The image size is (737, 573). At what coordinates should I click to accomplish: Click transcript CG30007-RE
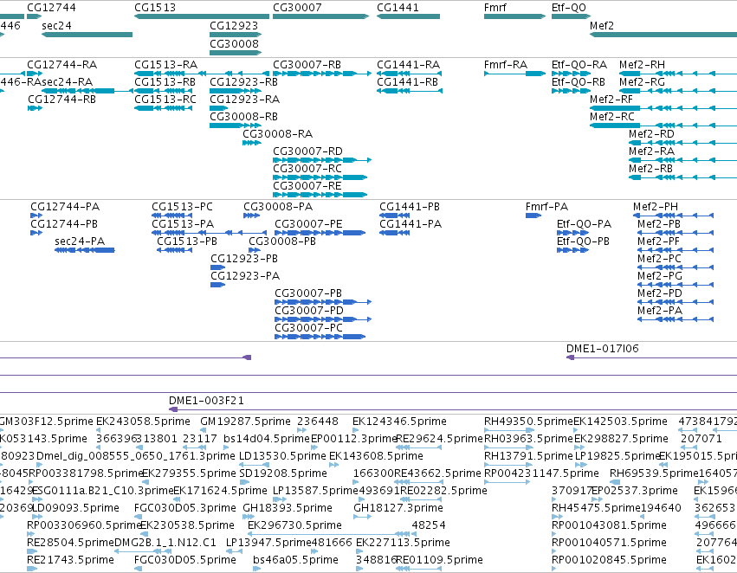coord(307,186)
